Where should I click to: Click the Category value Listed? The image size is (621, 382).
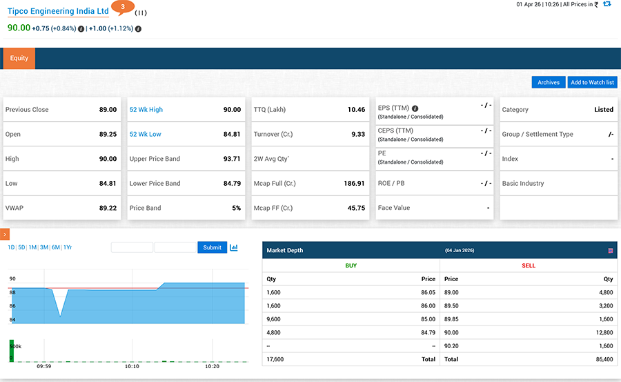tap(604, 110)
